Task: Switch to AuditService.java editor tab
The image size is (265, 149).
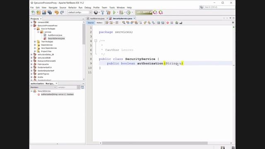Action: click(97, 18)
